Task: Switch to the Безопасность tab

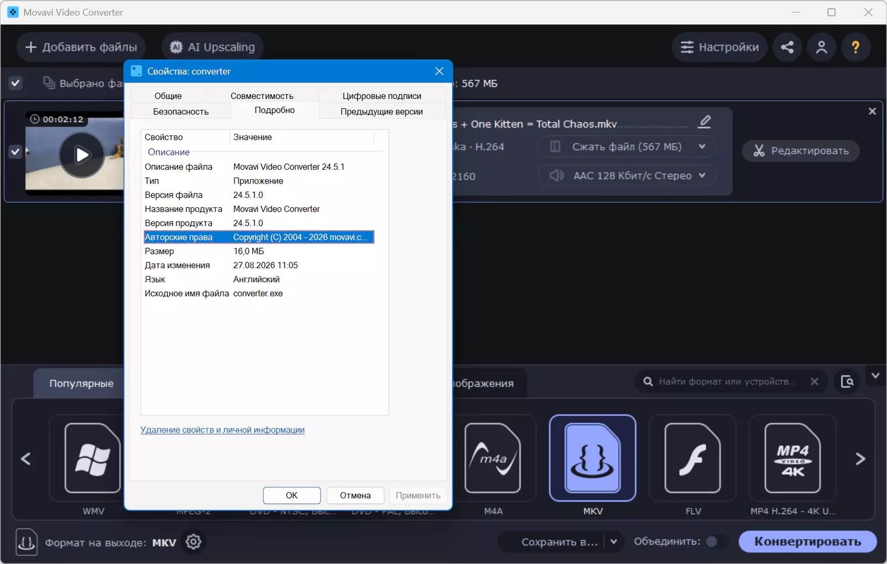Action: [181, 111]
